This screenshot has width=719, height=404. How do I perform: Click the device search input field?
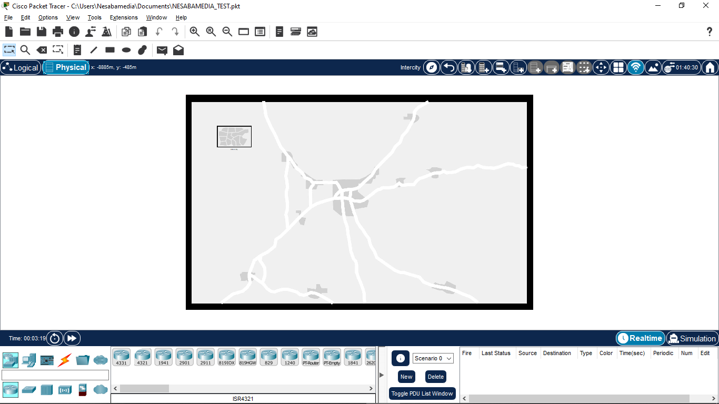click(x=55, y=375)
